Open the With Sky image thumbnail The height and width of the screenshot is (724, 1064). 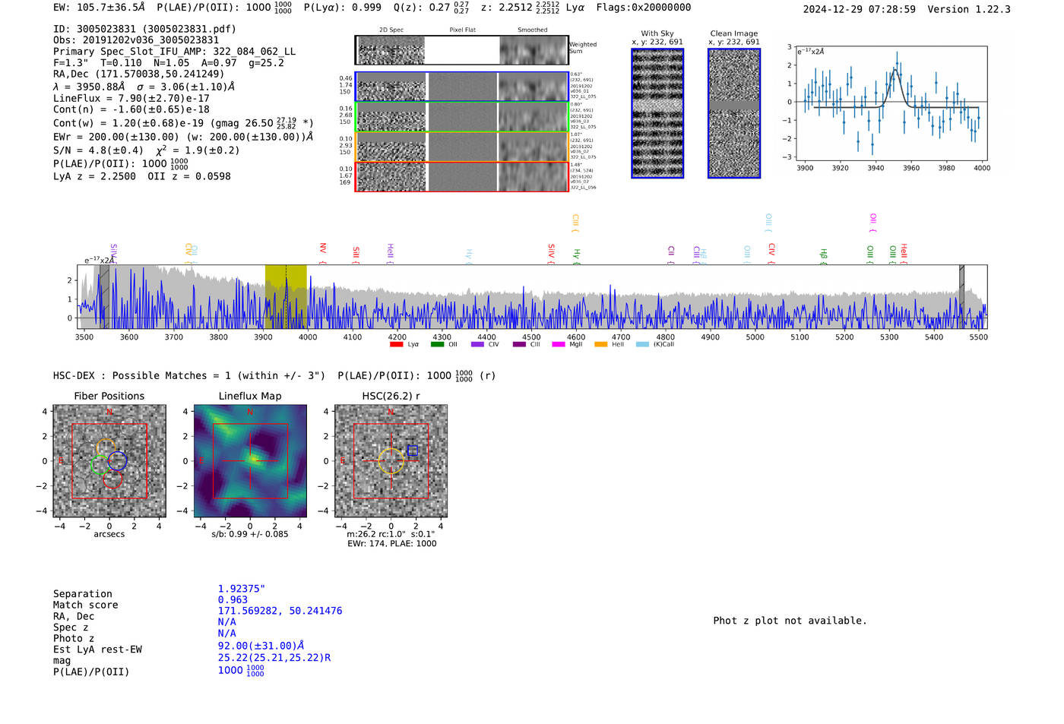(657, 113)
